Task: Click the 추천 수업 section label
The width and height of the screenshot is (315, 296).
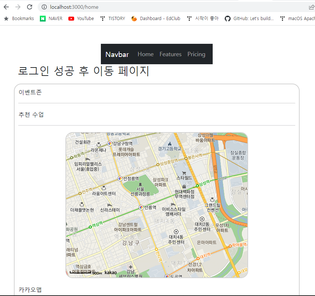Action: coord(31,115)
